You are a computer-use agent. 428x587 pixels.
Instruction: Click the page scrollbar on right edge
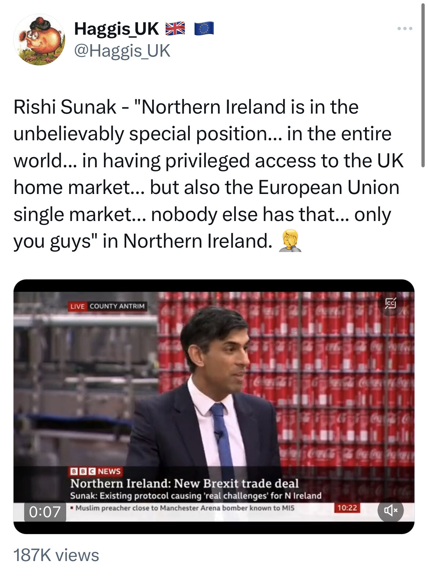(x=423, y=84)
